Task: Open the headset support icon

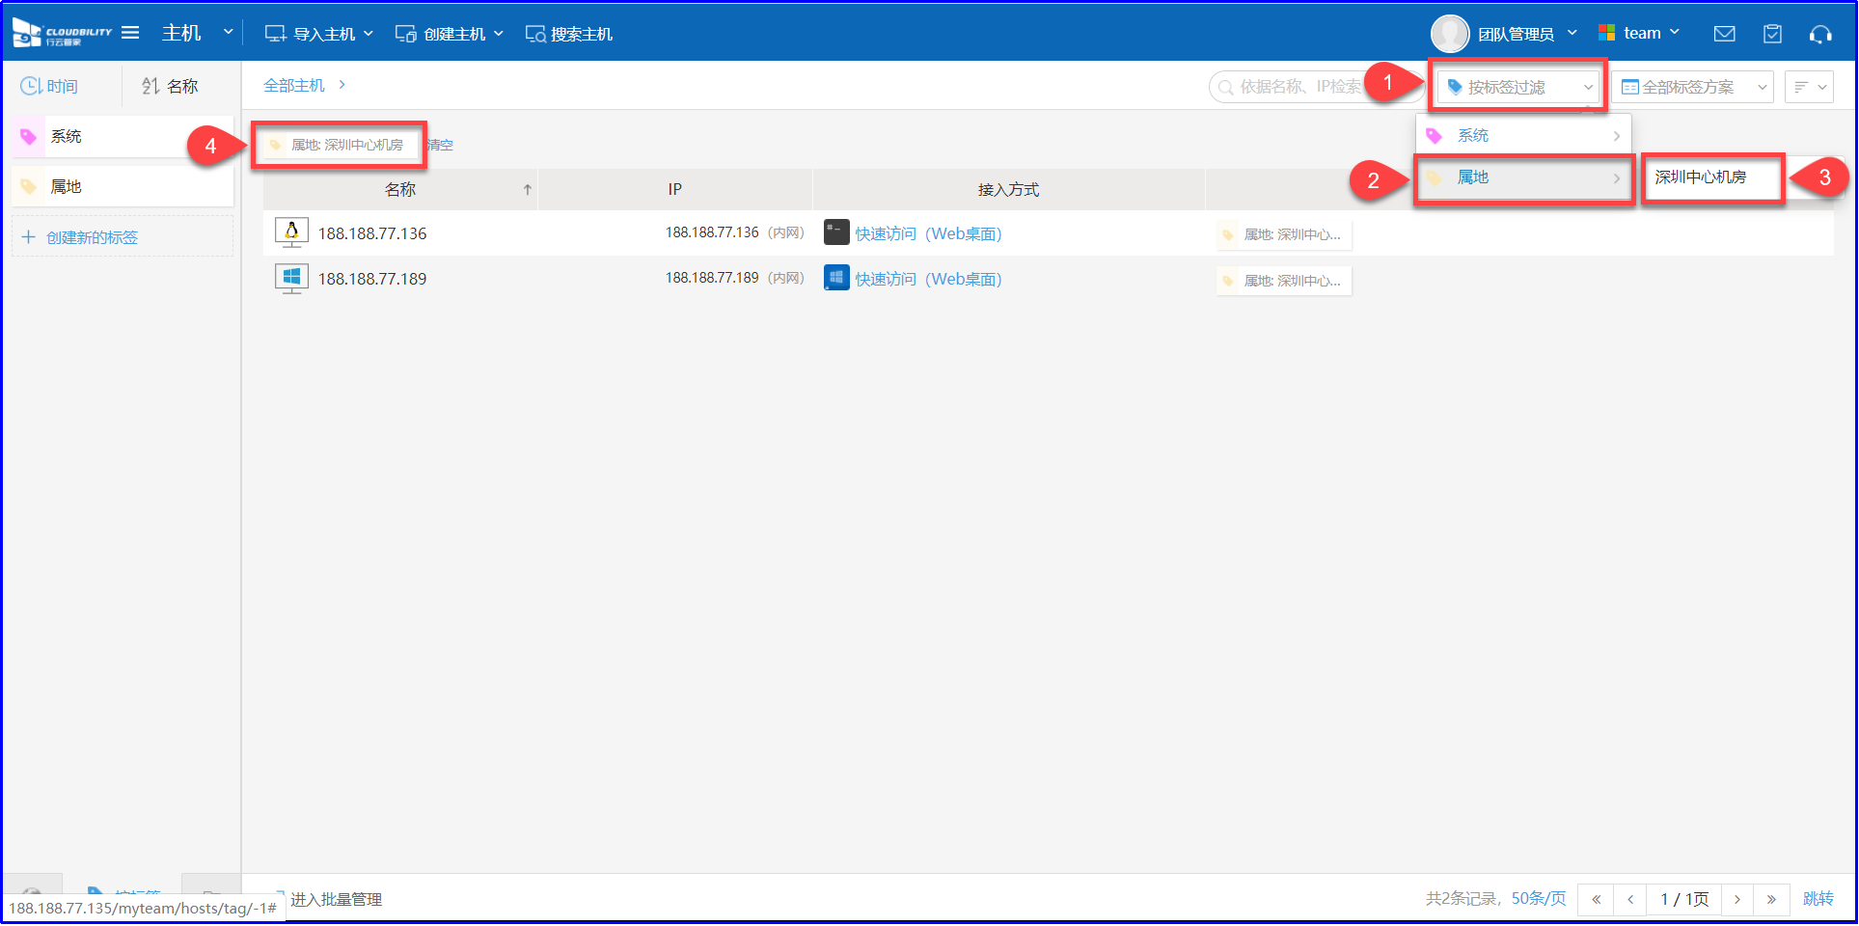Action: click(1820, 34)
